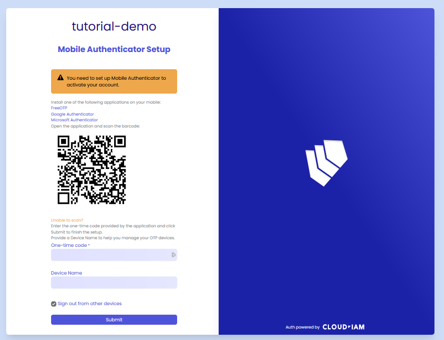Focus the One-time code input field
This screenshot has height=340, width=444.
pos(114,255)
